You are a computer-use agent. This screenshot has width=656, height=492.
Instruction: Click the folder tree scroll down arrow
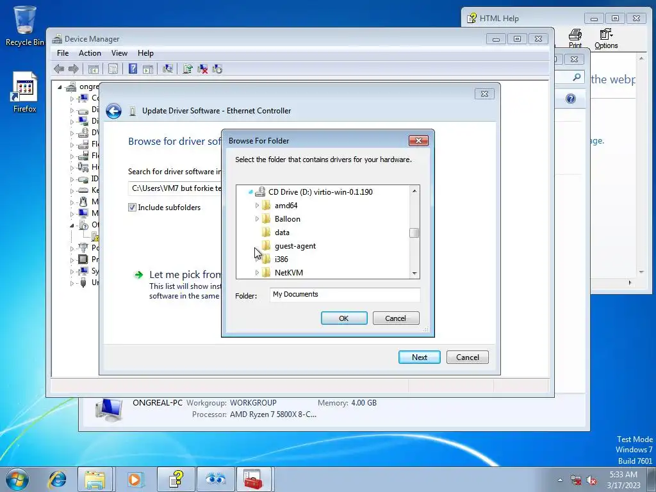(414, 273)
